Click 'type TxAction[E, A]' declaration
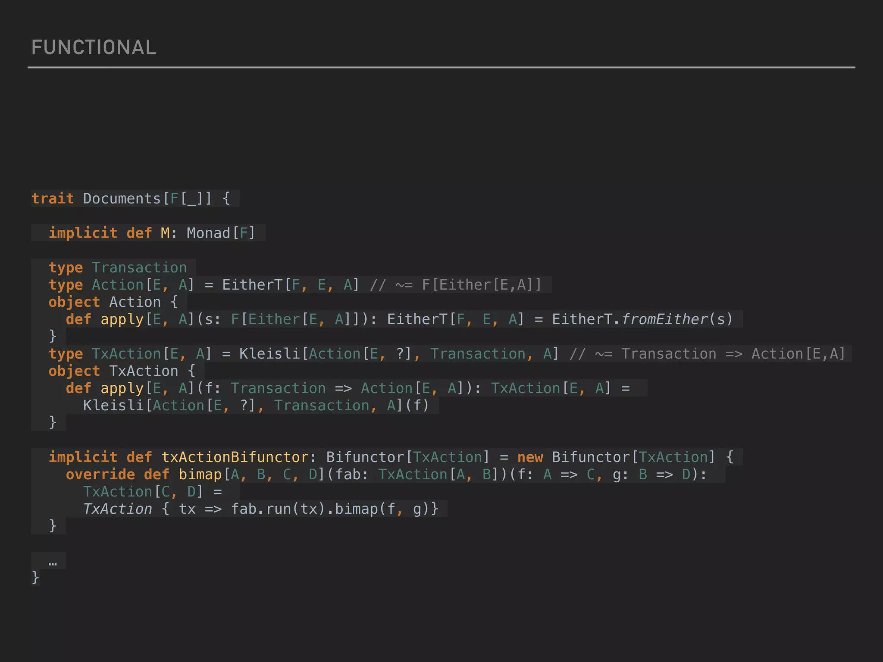883x662 pixels. point(130,354)
